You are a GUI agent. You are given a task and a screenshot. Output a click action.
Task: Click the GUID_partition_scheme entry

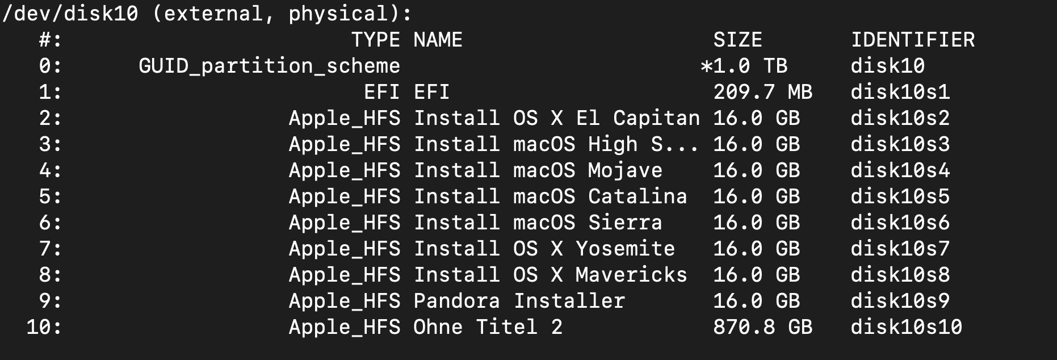(269, 66)
